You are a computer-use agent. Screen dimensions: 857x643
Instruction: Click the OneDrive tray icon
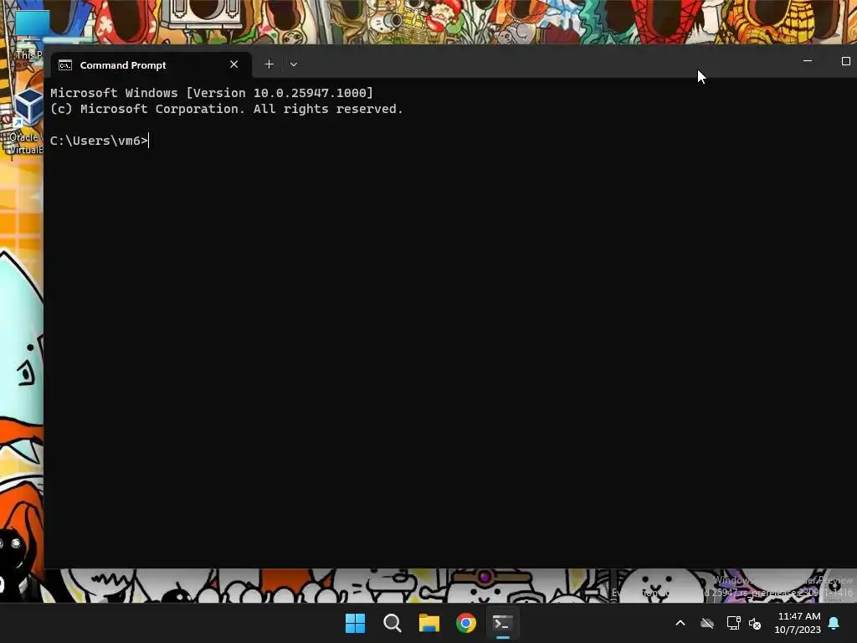(x=707, y=623)
